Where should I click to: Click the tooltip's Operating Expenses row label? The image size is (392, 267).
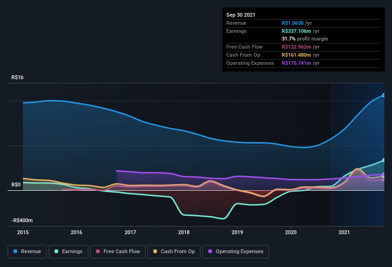tap(250, 63)
